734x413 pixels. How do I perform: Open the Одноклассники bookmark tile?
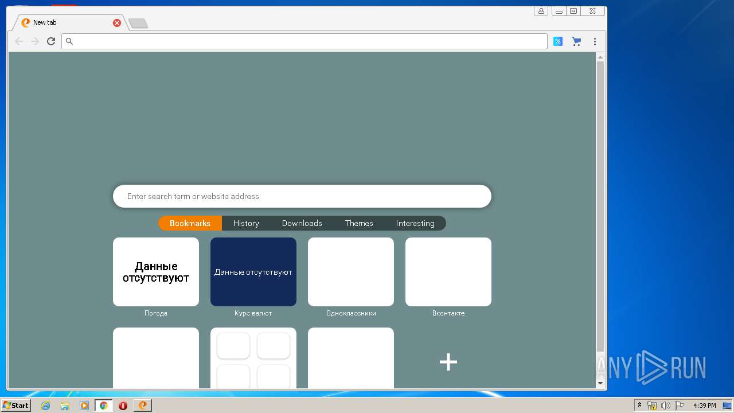pos(351,272)
